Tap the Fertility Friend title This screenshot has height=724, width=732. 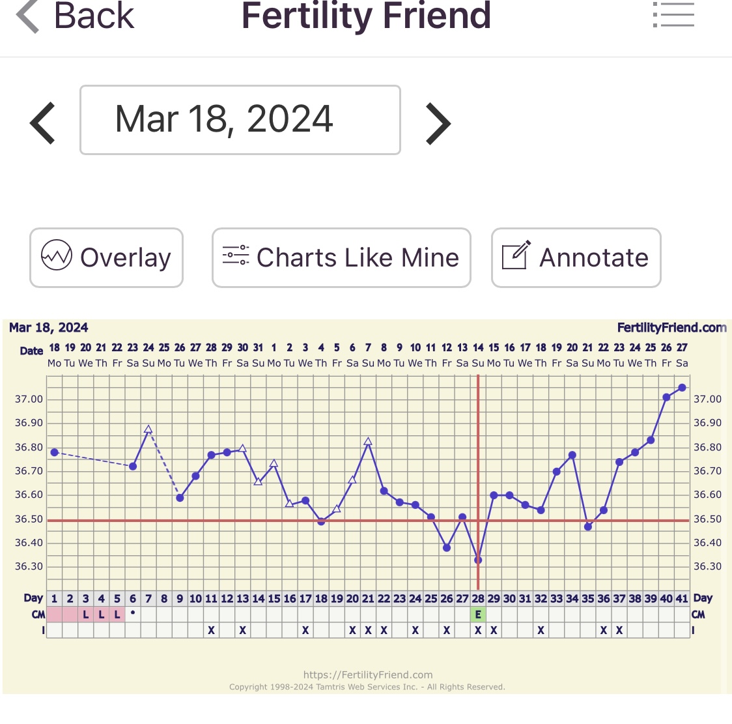pos(366,16)
